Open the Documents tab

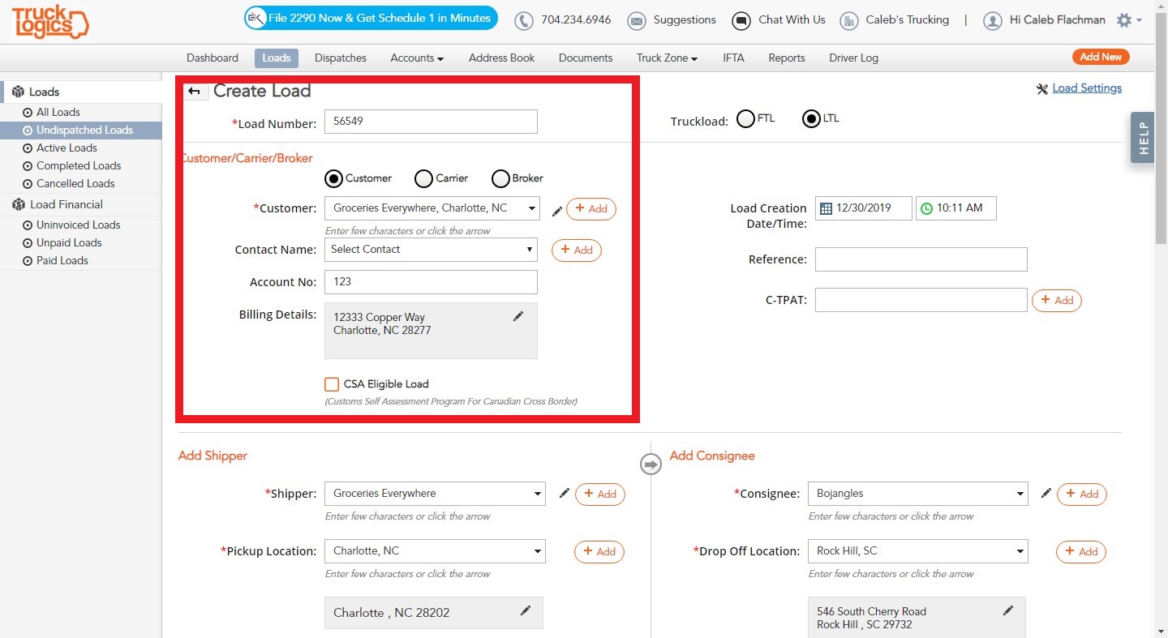(x=586, y=58)
